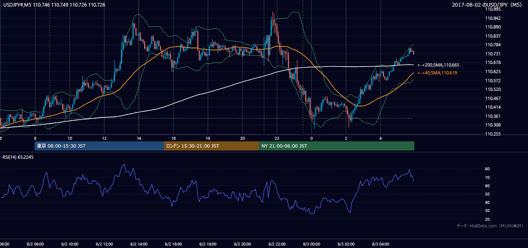Image resolution: width=528 pixels, height=248 pixels.
Task: Click the HistData.com data source credit
Action: pos(490,226)
